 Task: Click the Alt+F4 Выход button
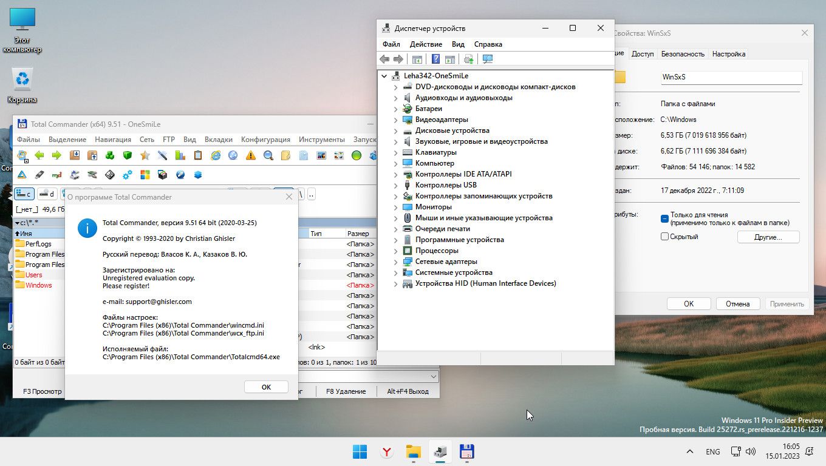pos(408,391)
